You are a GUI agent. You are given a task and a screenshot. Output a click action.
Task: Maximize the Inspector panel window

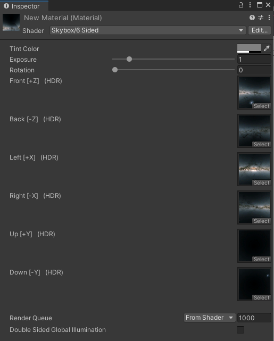[260, 5]
